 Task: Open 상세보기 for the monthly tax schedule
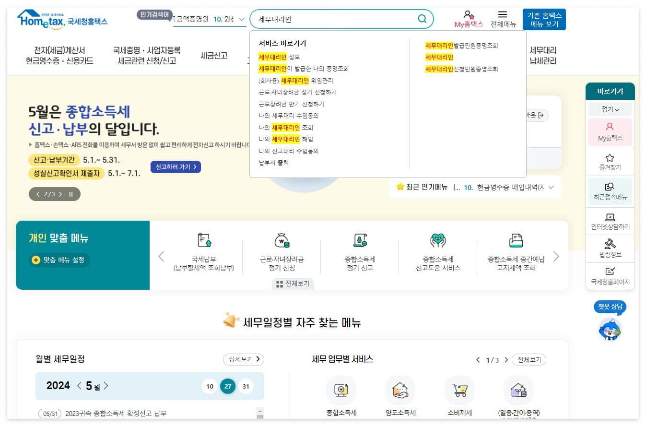(x=243, y=359)
